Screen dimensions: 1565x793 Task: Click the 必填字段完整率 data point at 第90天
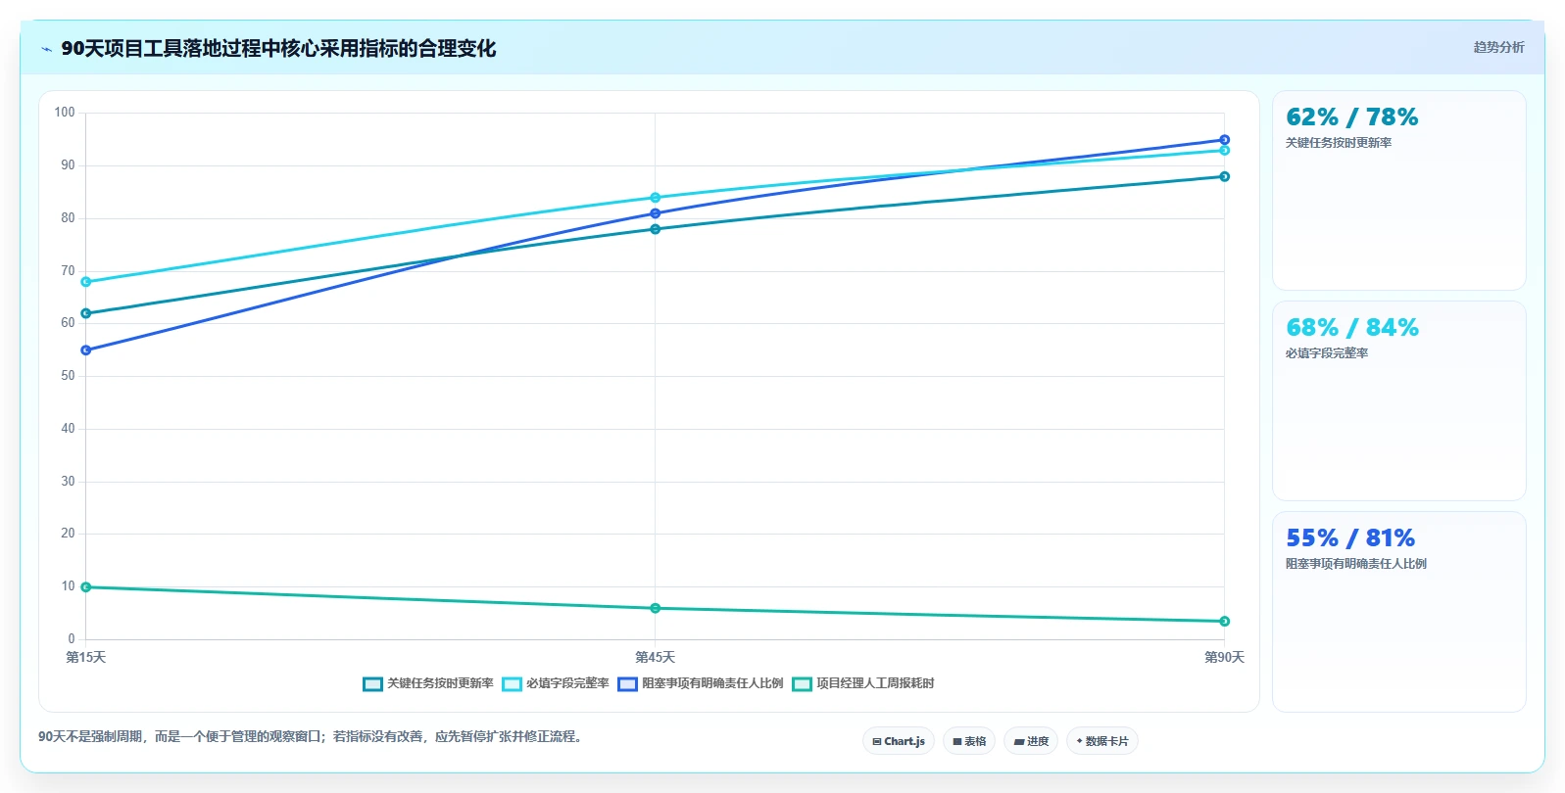click(x=1225, y=150)
